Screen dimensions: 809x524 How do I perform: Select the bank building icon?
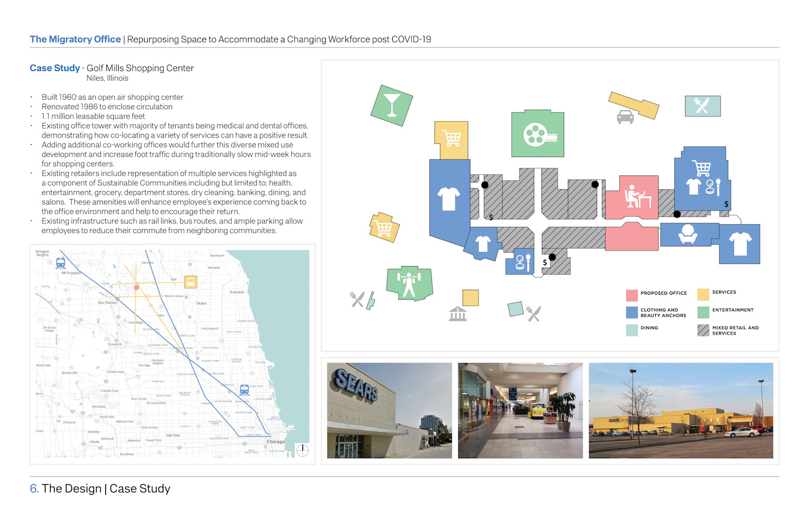tap(457, 314)
